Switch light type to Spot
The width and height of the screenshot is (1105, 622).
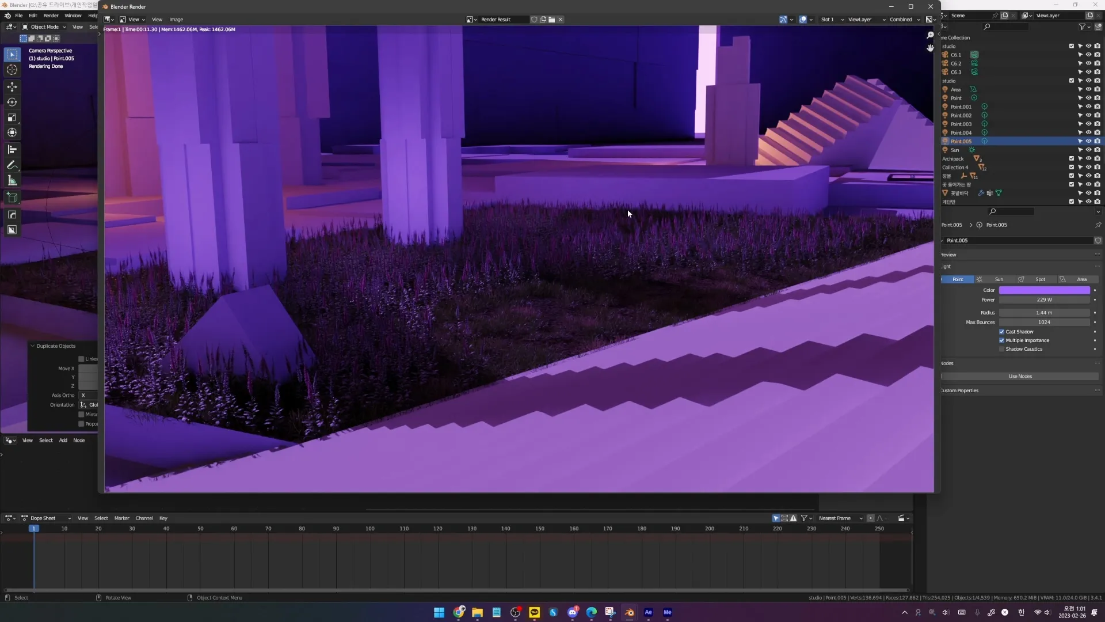(1040, 279)
